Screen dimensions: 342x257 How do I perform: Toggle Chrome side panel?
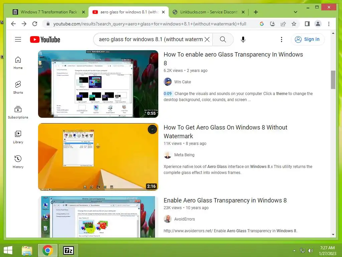pos(307,24)
